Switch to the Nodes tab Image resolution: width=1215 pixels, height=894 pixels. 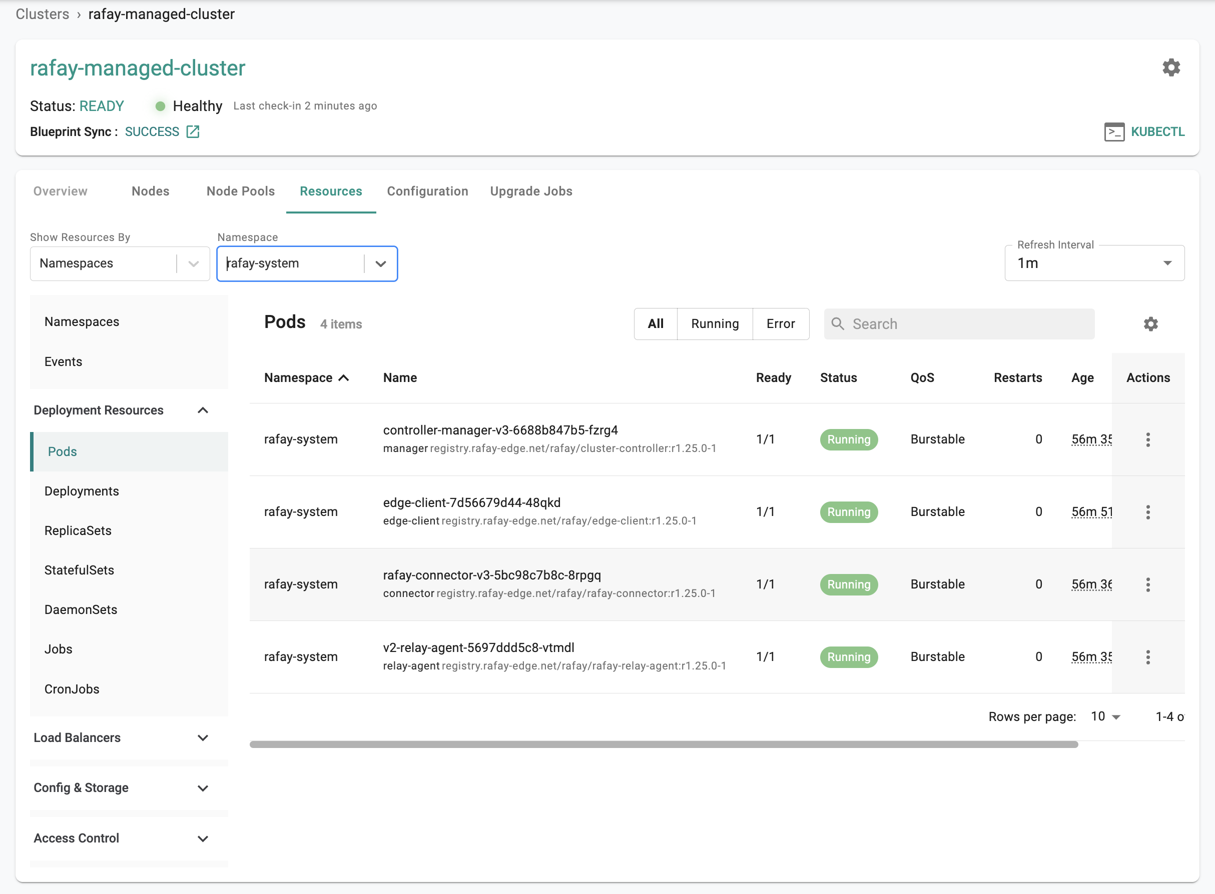pyautogui.click(x=151, y=191)
